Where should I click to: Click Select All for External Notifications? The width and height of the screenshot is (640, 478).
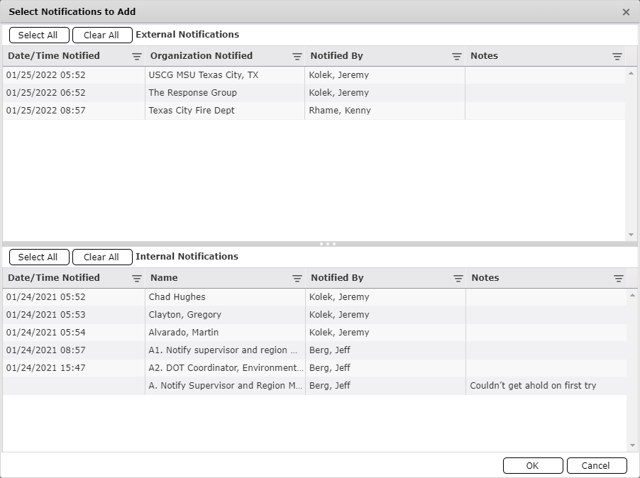coord(39,35)
